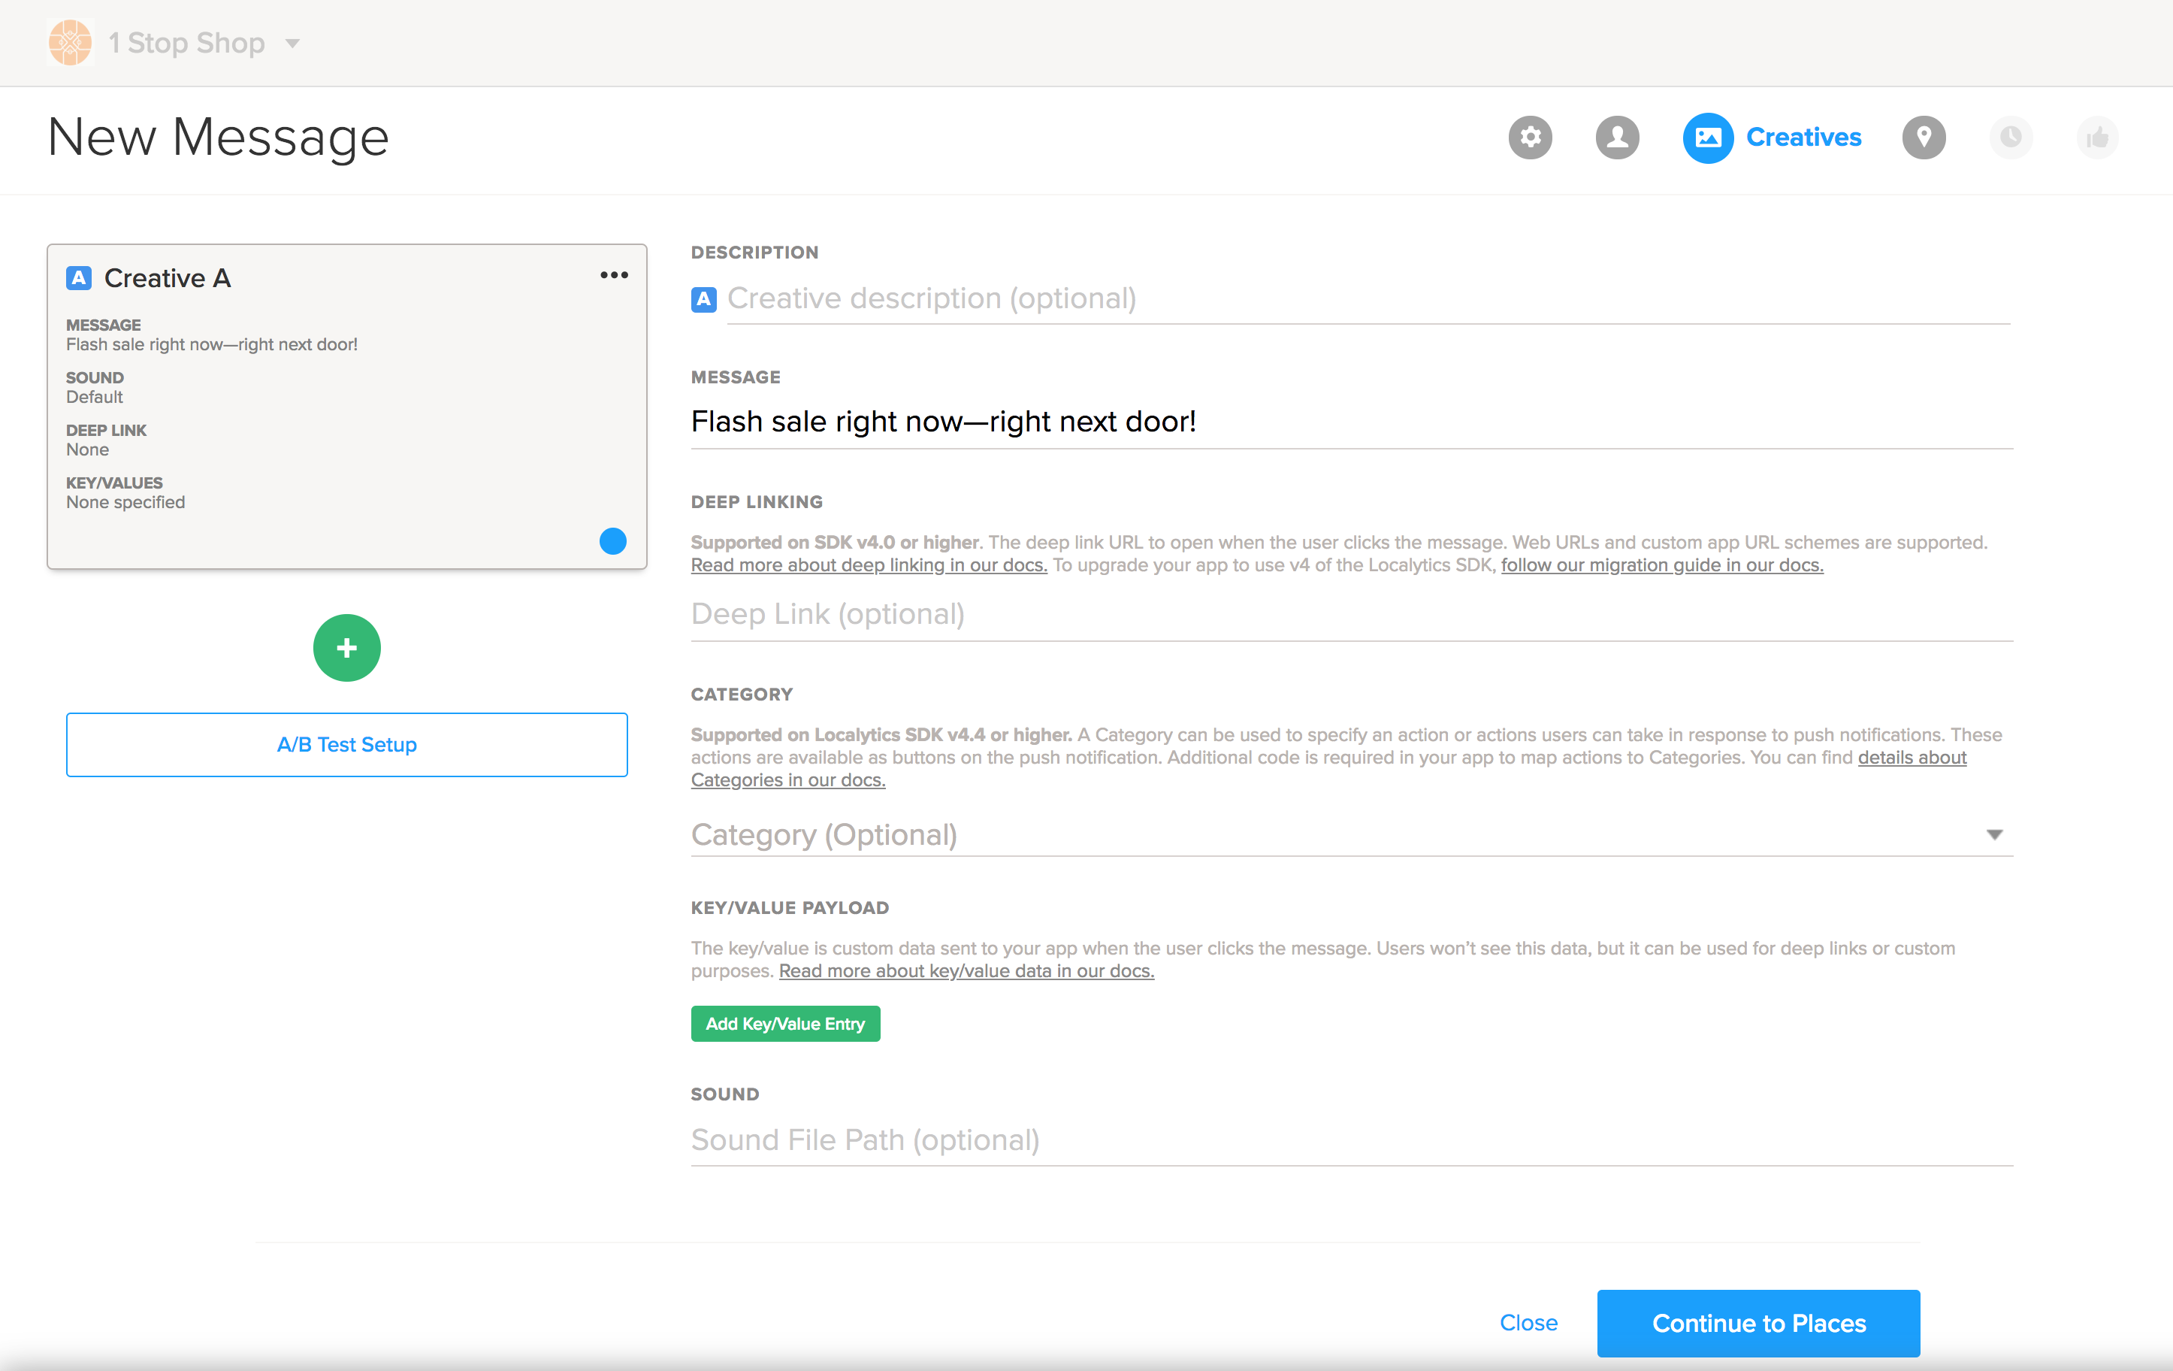Select the Creative A card
This screenshot has width=2173, height=1371.
coord(346,406)
